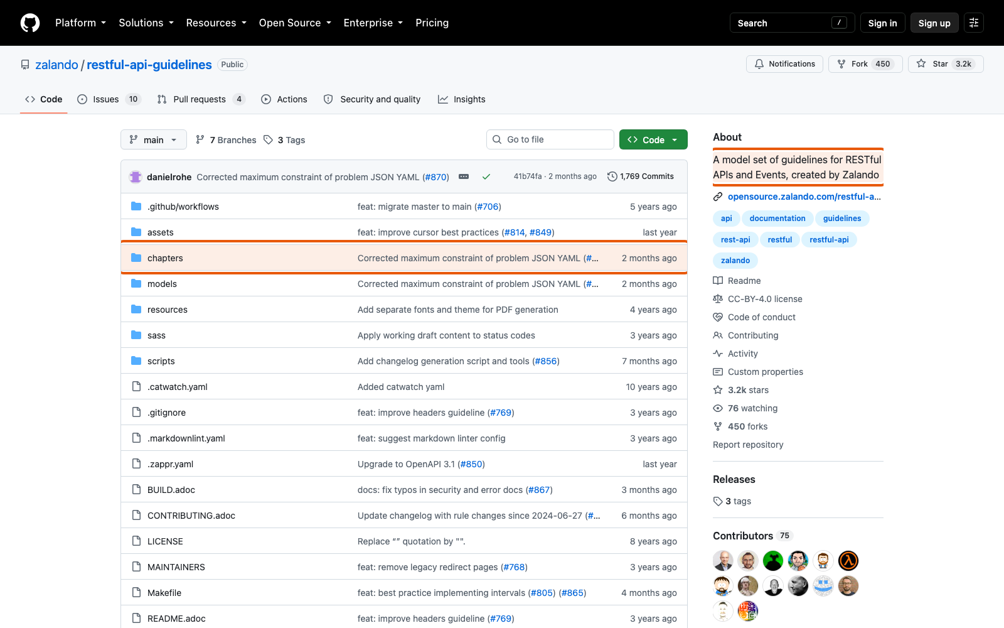
Task: Expand the Enterprise menu
Action: click(x=373, y=23)
